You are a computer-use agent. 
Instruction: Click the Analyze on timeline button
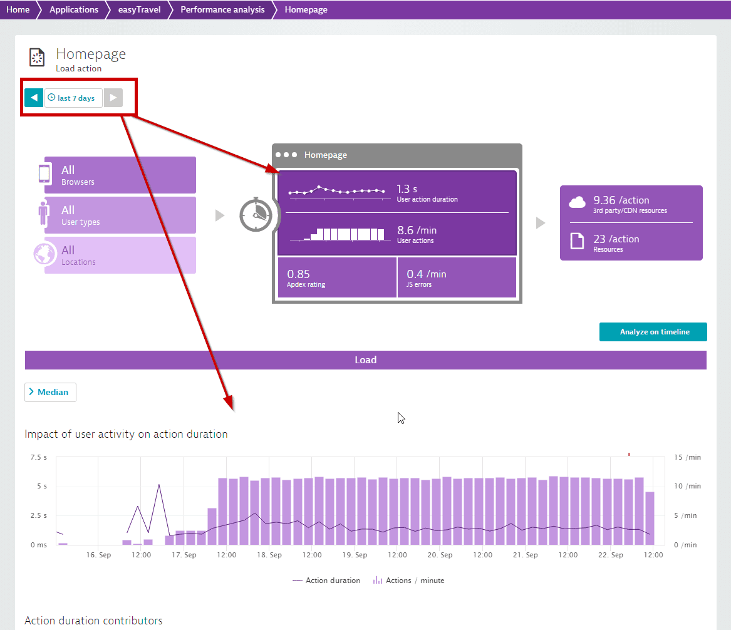(x=653, y=332)
